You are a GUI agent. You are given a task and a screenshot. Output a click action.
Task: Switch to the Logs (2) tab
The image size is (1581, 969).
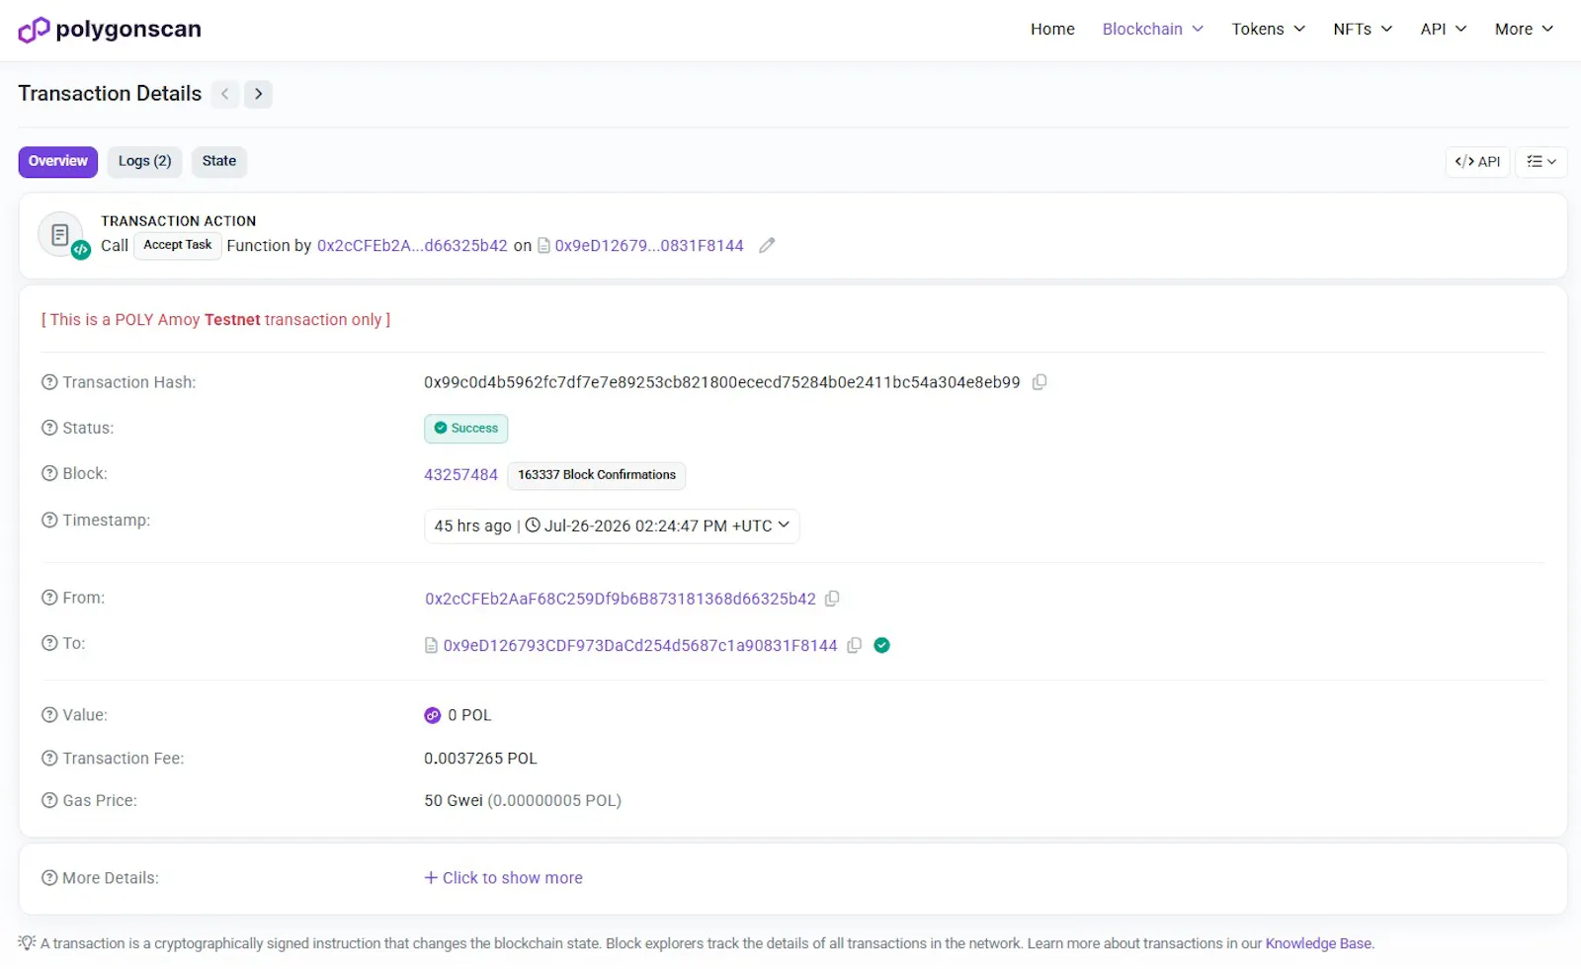pos(145,161)
